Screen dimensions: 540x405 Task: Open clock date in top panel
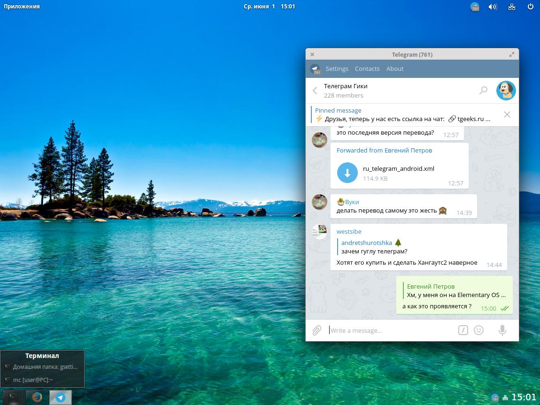click(x=270, y=6)
